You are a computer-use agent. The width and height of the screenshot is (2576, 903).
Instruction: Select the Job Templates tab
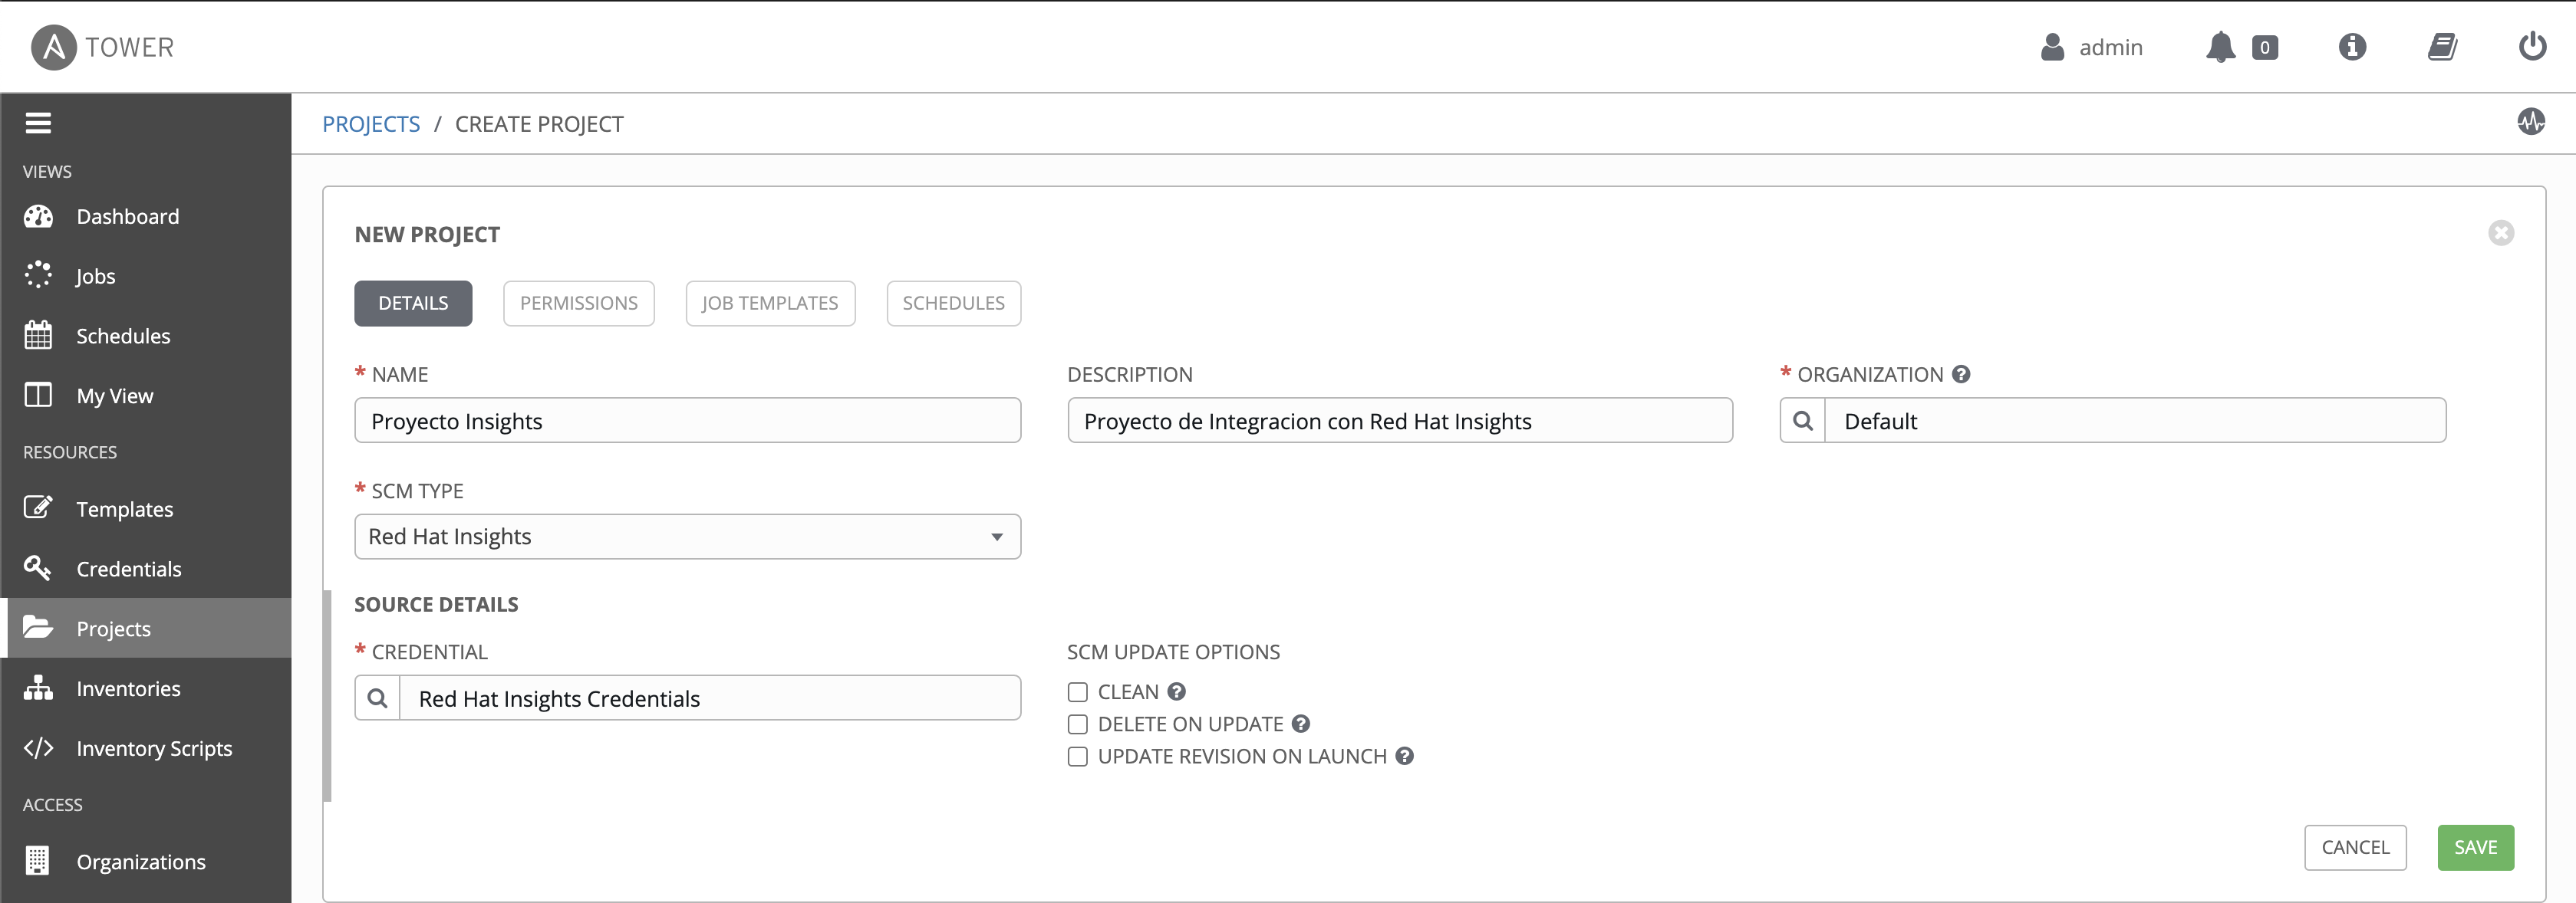coord(770,303)
